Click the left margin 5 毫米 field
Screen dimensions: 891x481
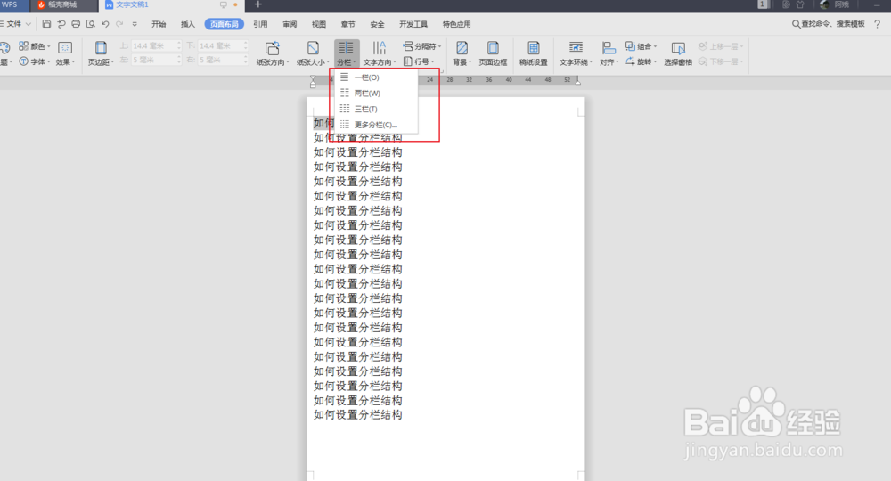point(153,60)
